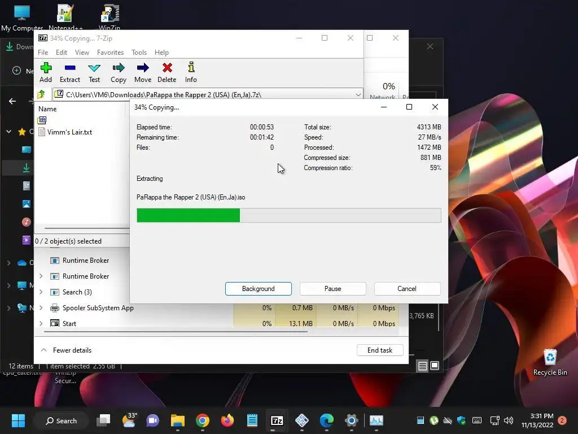Open Task View on the taskbar

point(104,420)
